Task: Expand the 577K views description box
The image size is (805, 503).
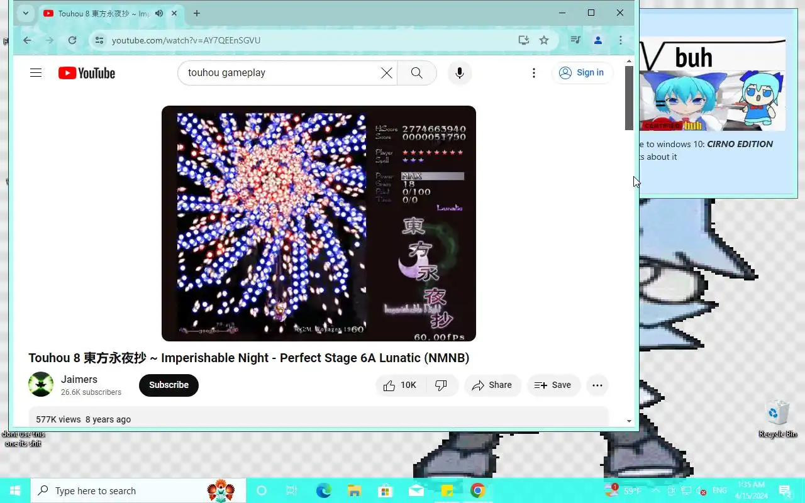Action: [x=318, y=417]
